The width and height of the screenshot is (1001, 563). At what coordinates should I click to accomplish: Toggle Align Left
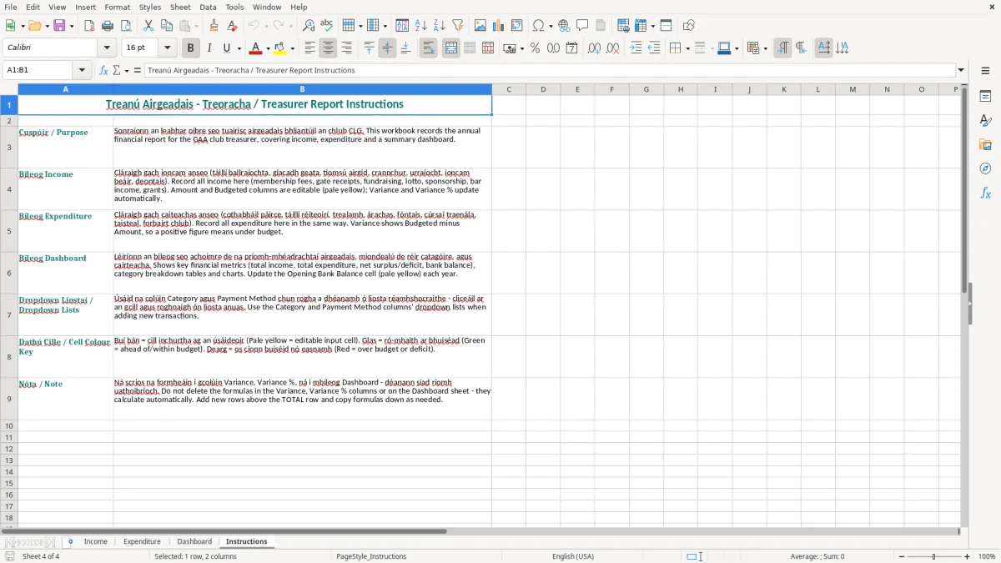tap(309, 48)
